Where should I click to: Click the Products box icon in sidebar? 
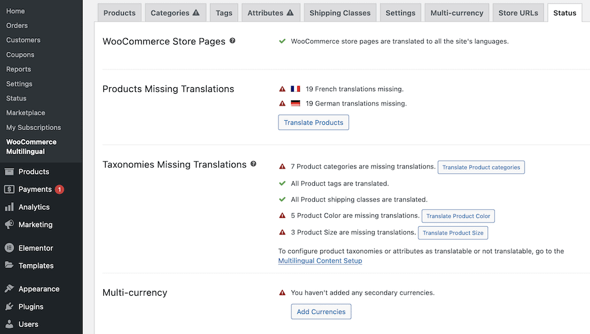pos(9,172)
